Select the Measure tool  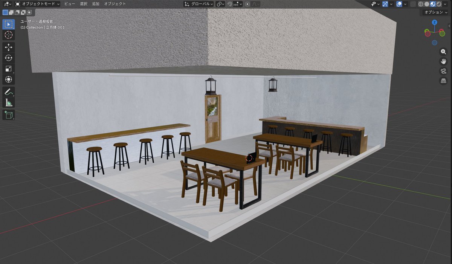pyautogui.click(x=8, y=102)
